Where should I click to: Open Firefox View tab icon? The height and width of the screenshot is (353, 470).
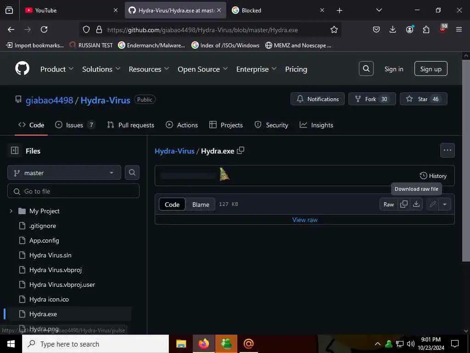coord(9,10)
